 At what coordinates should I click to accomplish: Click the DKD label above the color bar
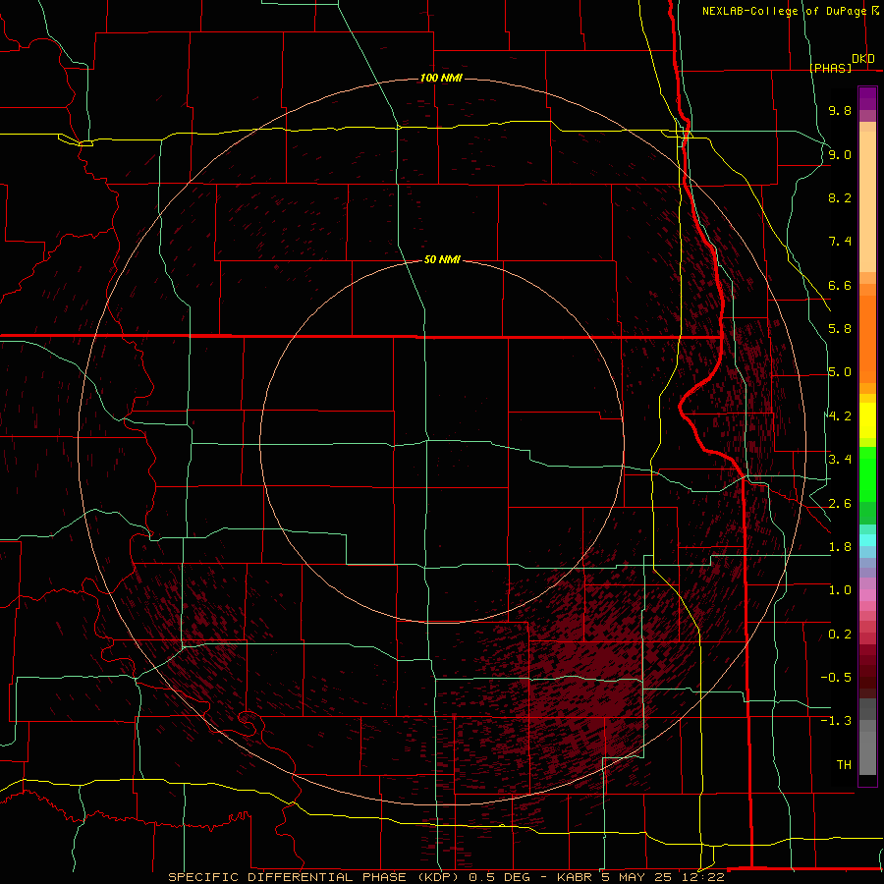point(863,59)
